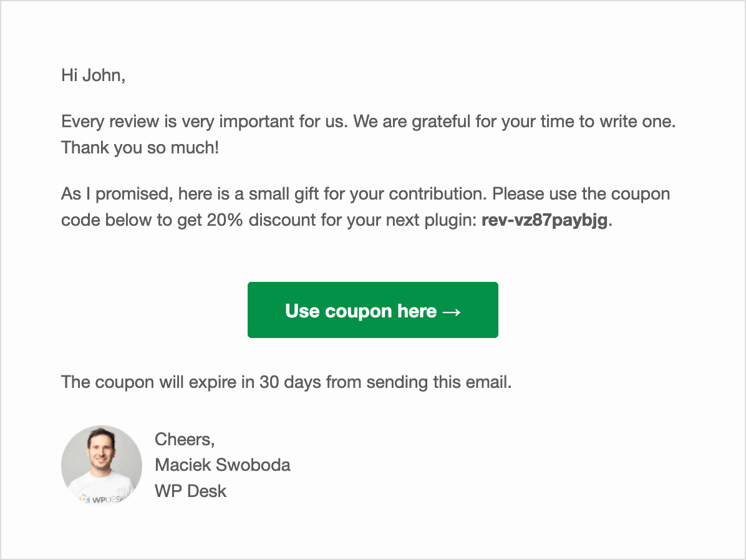Select the bold coupon code rev-vz87paybjg
Image resolution: width=746 pixels, height=560 pixels.
pos(544,221)
